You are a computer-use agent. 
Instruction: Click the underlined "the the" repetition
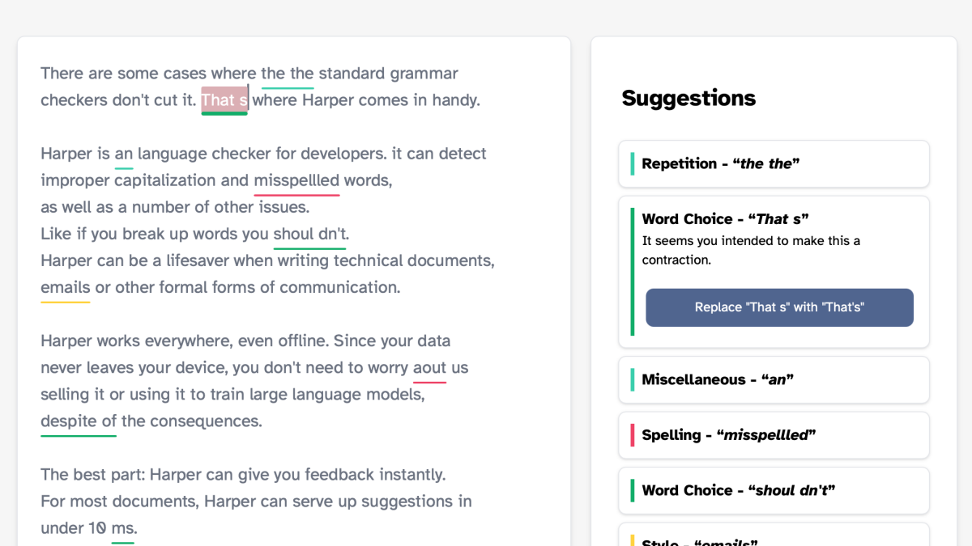(x=288, y=74)
